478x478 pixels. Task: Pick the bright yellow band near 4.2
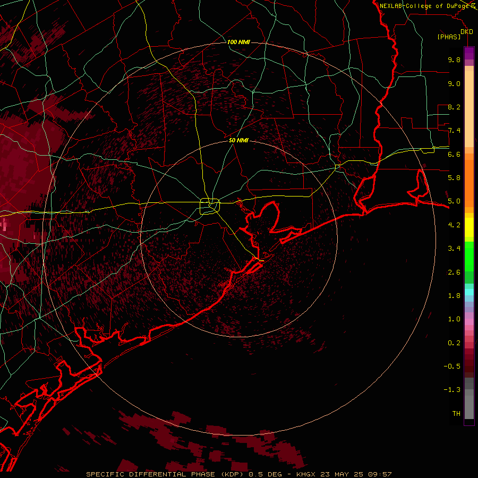(x=469, y=227)
